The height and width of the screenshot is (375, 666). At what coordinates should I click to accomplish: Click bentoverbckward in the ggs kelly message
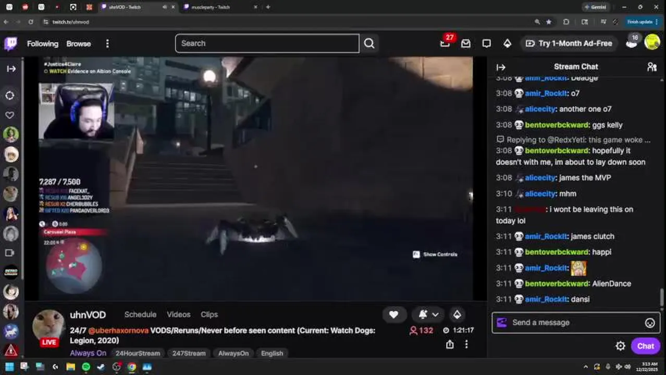click(x=557, y=125)
